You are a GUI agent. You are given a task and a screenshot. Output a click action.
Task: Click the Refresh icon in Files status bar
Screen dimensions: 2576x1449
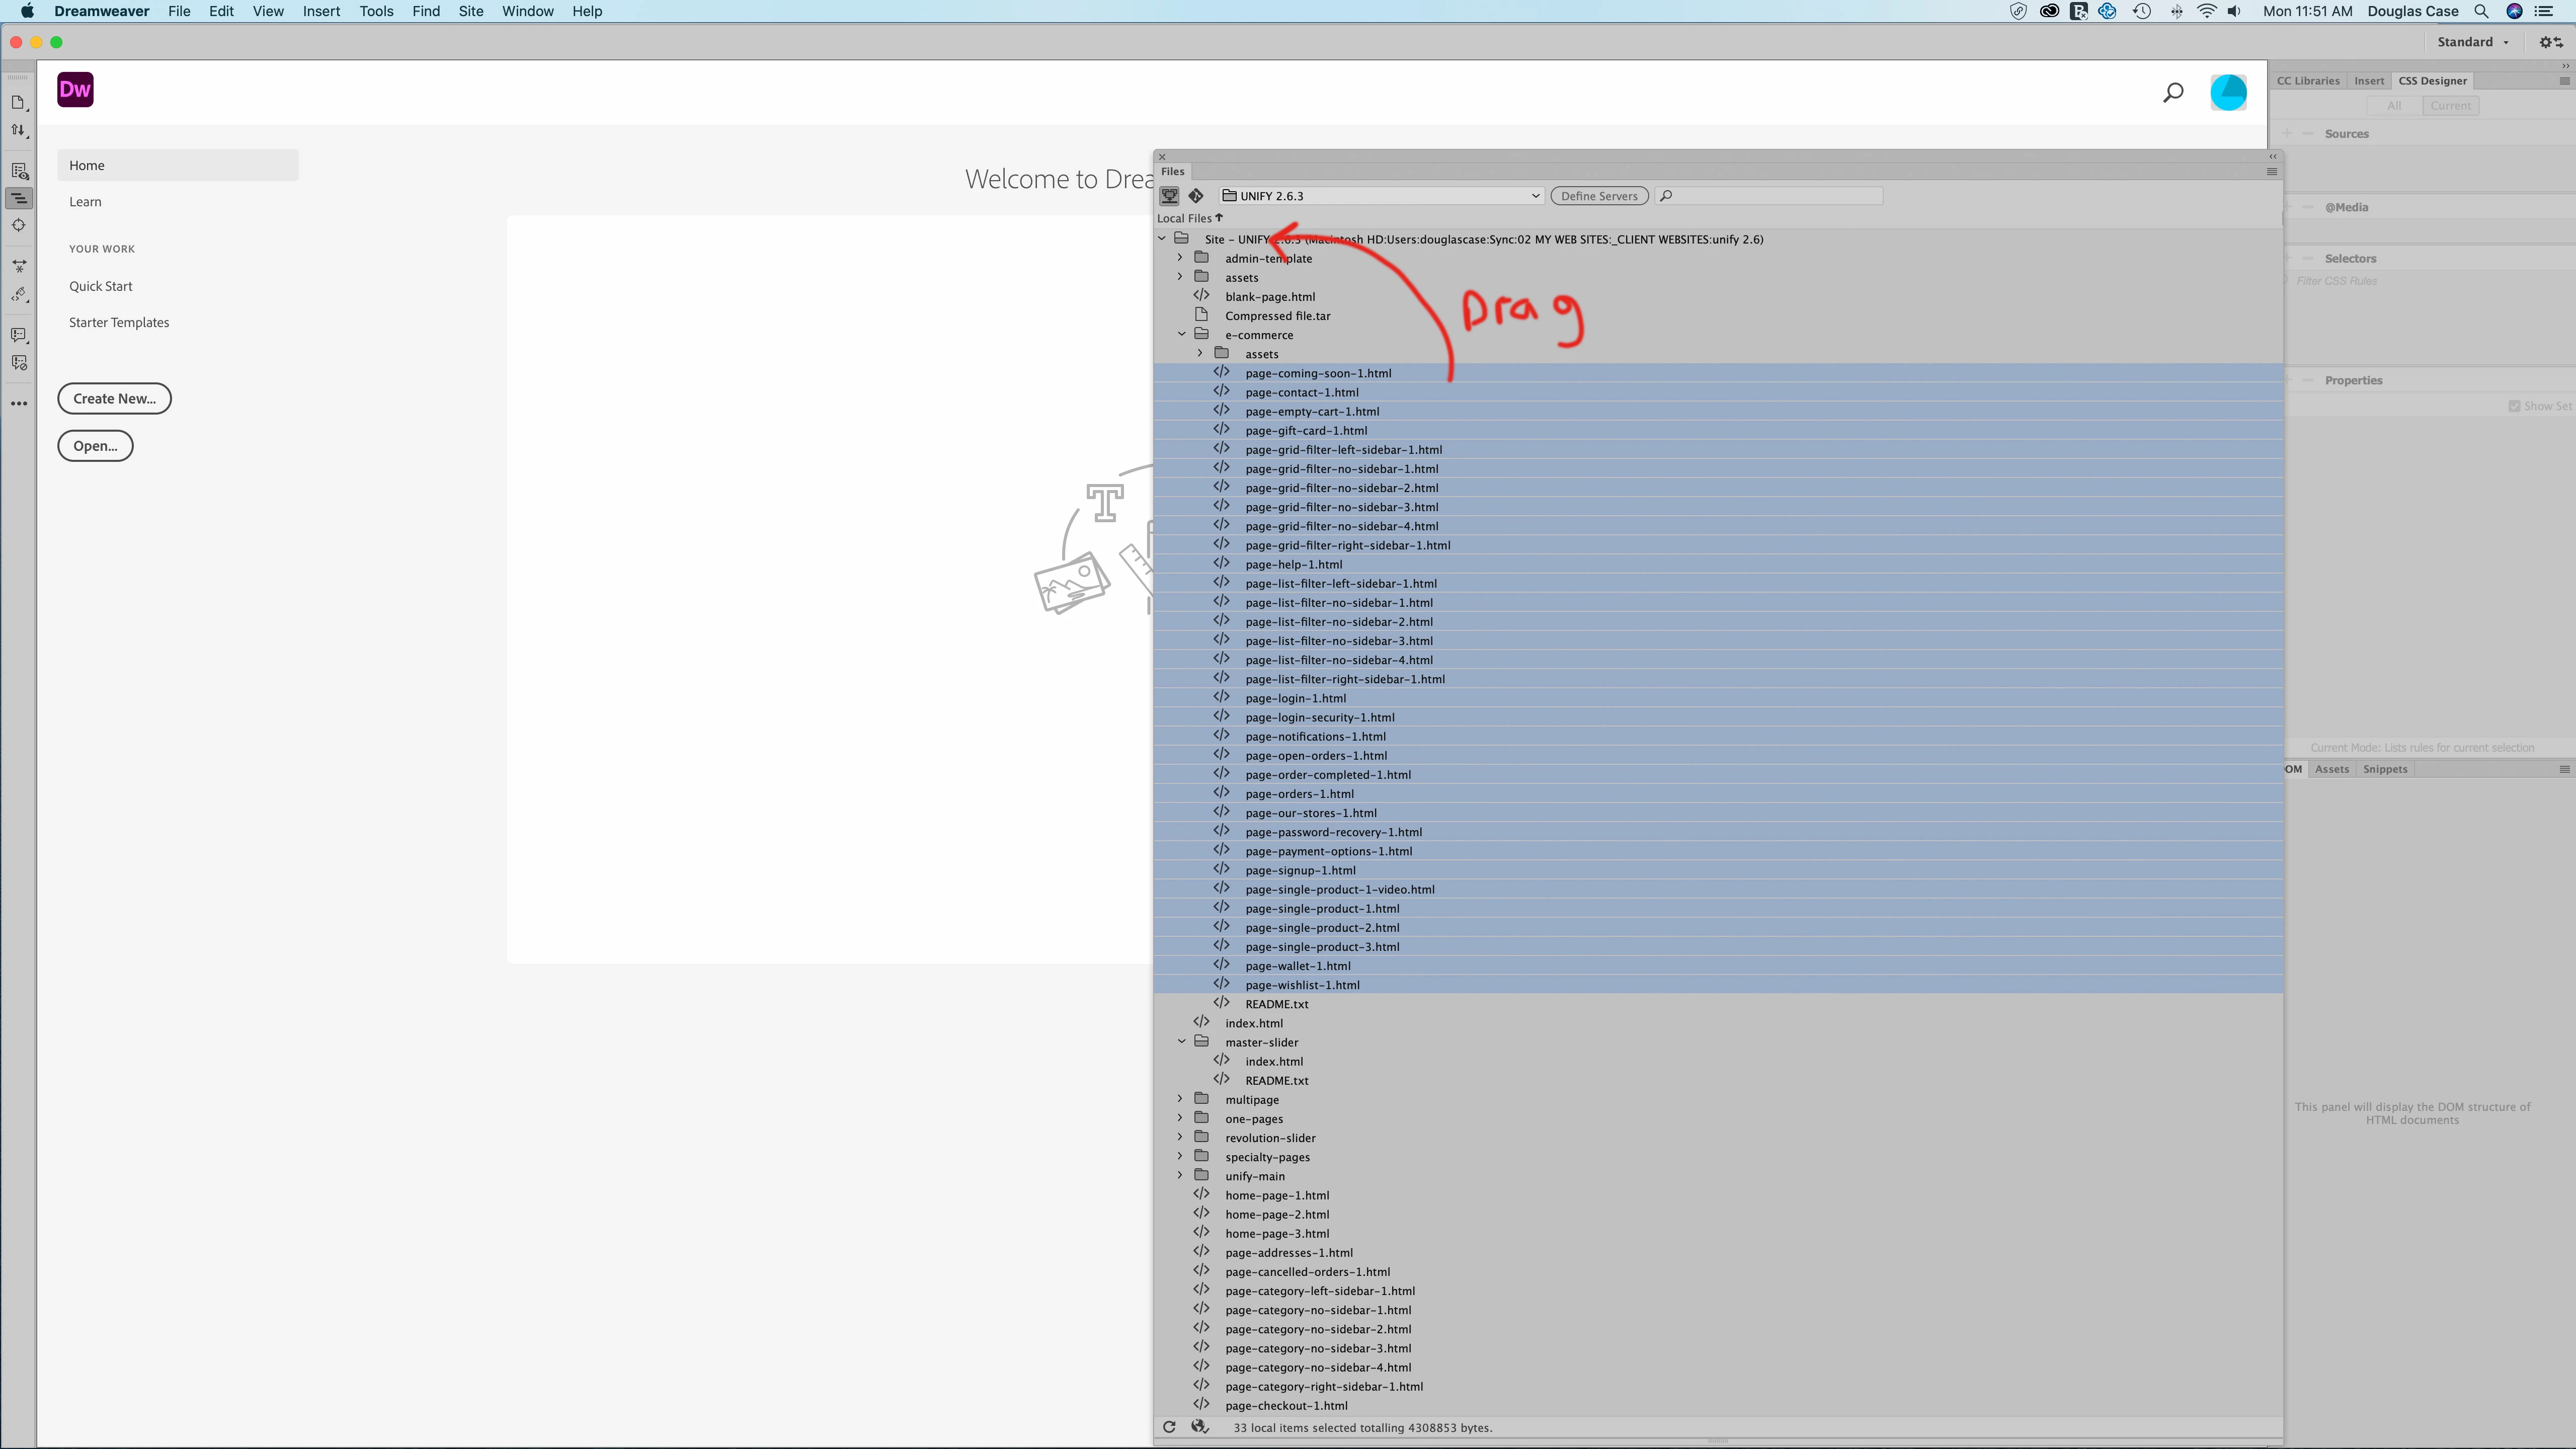click(x=1169, y=1427)
